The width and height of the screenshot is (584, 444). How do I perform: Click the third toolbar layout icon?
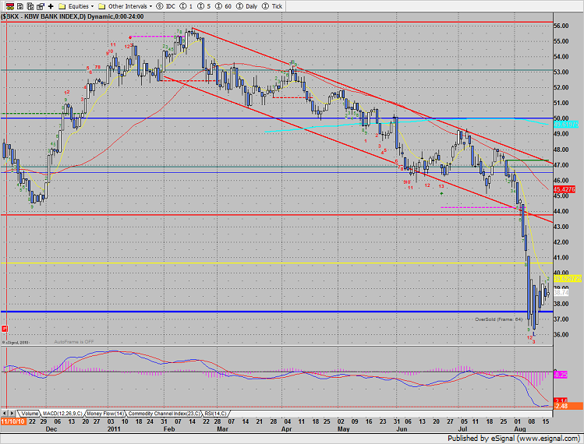point(30,6)
